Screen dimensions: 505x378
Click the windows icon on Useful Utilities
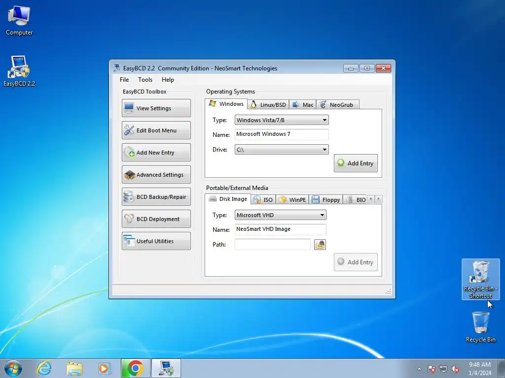pos(129,241)
